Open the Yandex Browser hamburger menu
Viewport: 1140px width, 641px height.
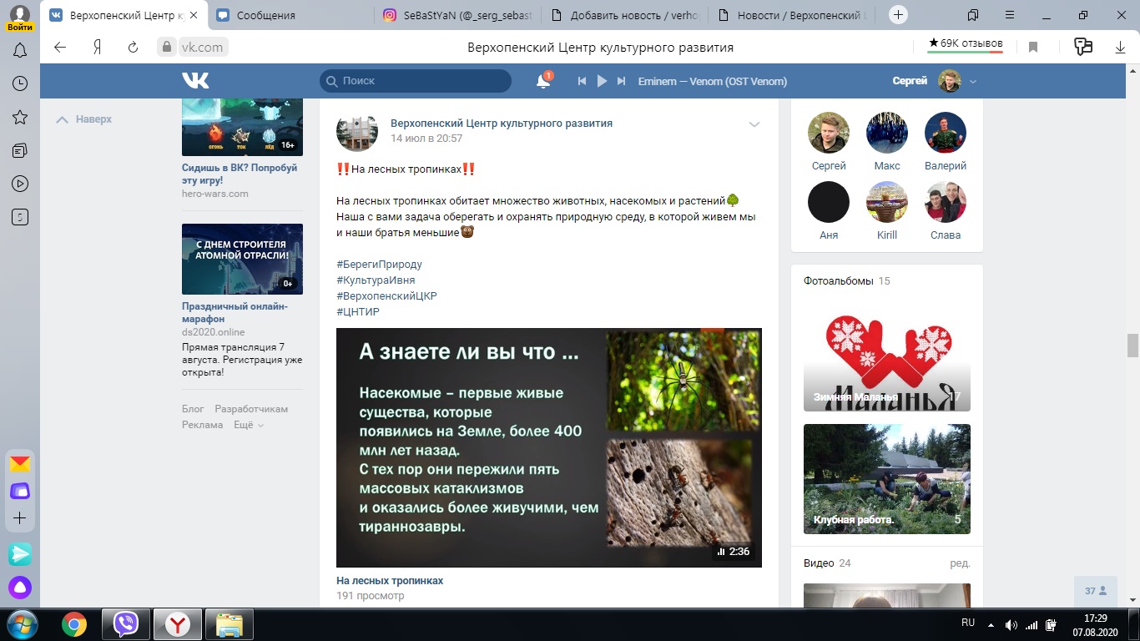(x=1010, y=14)
